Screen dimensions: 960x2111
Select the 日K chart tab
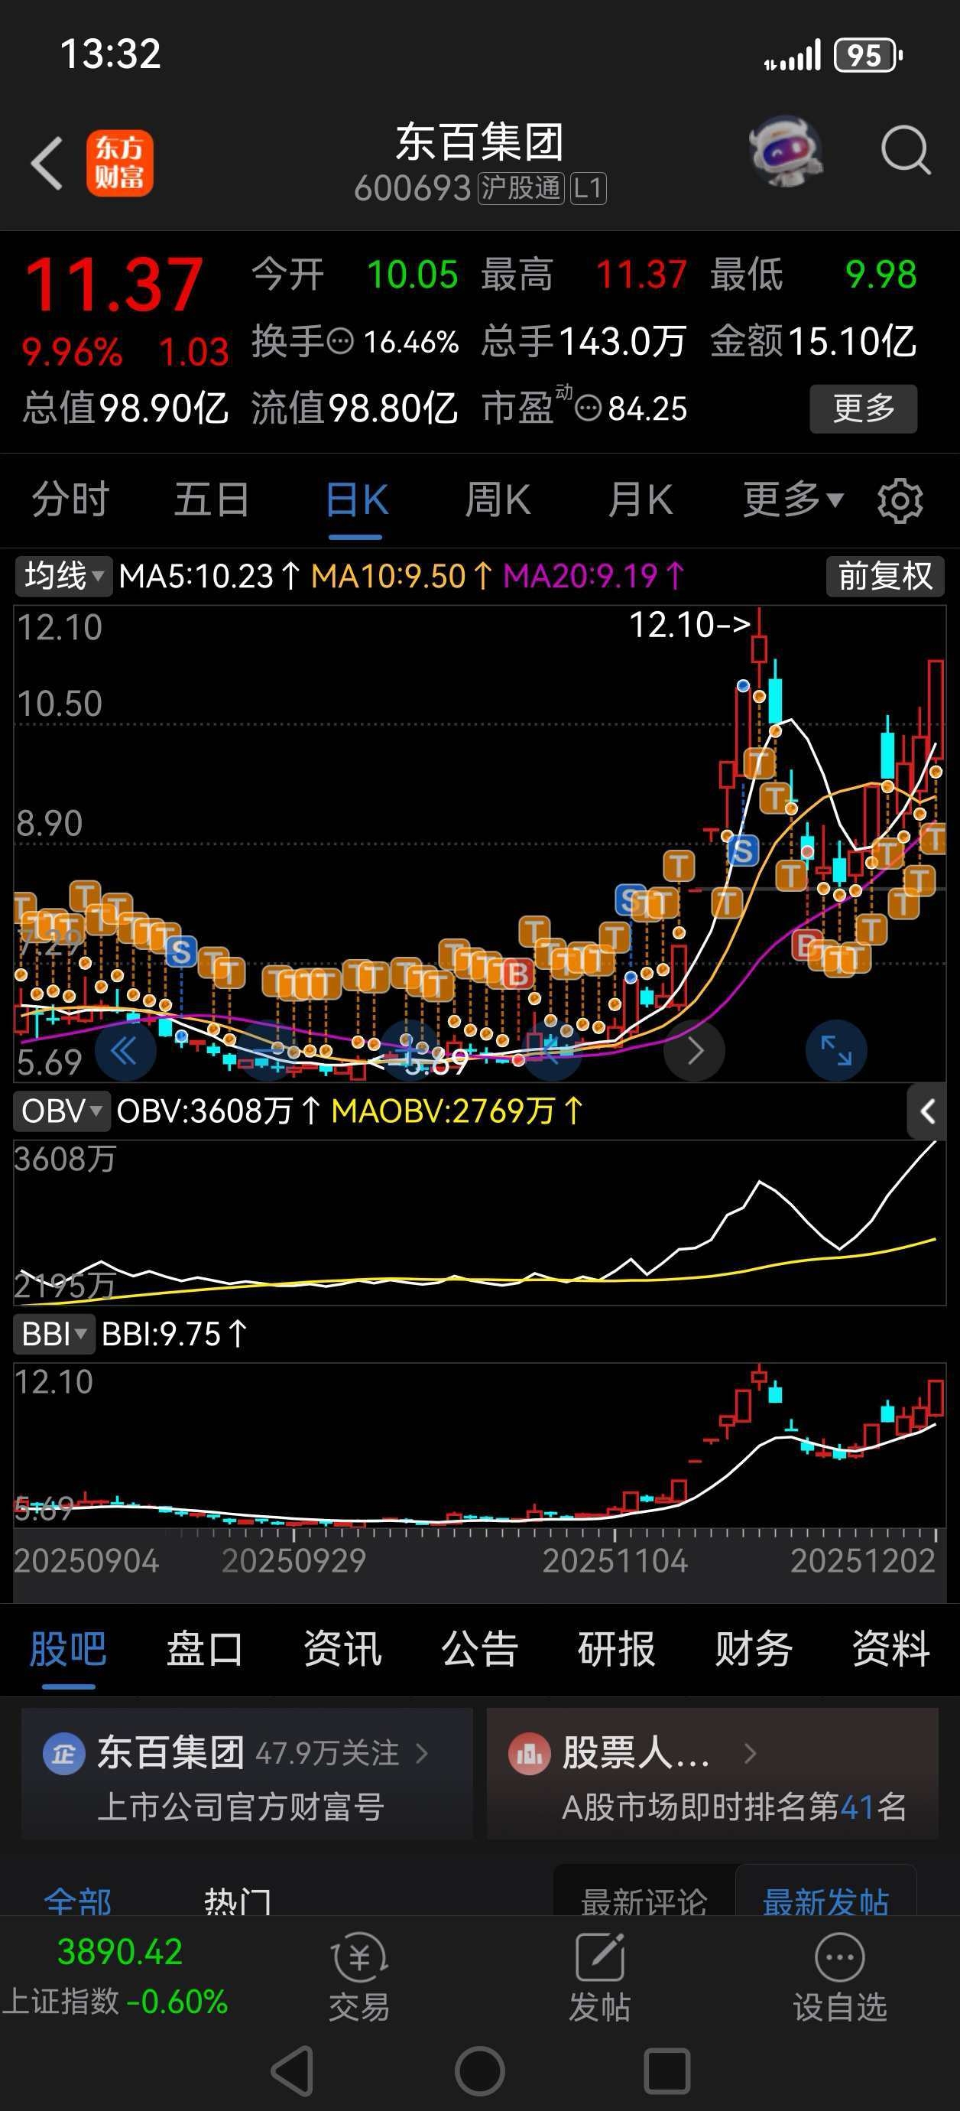pyautogui.click(x=356, y=499)
